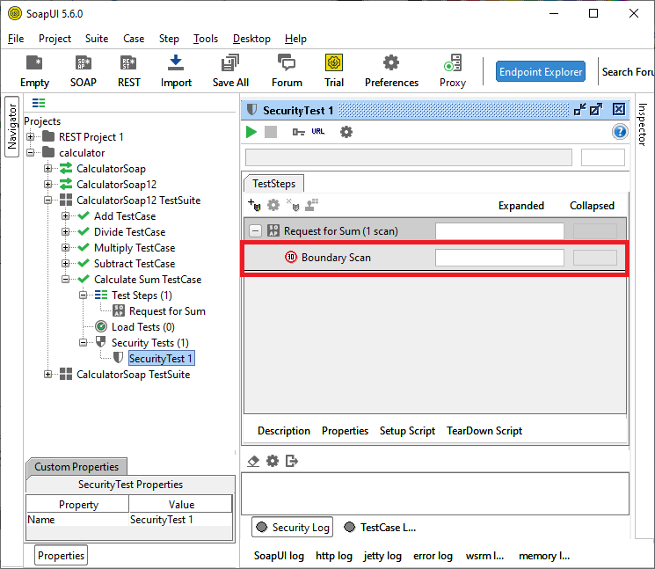Open the Setup Script panel

point(407,431)
